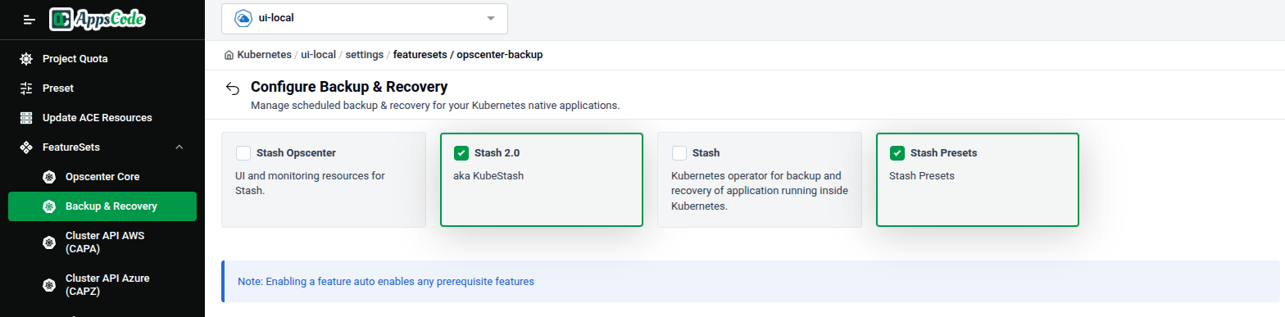Viewport: 1285px width, 317px height.
Task: Click the Update ACE Resources icon
Action: tap(26, 117)
